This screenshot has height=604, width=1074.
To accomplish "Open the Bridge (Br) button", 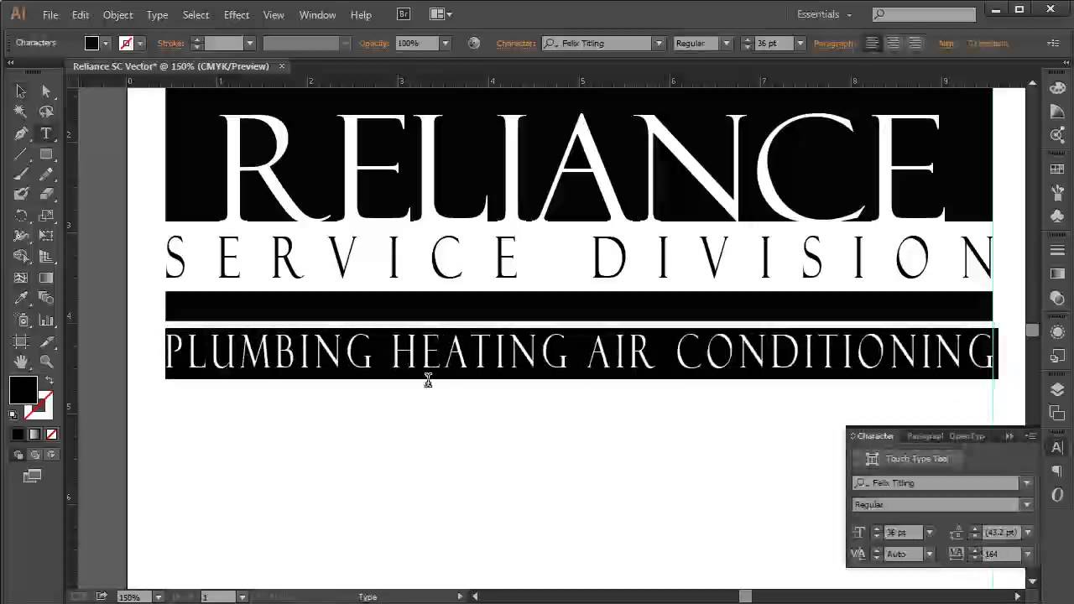I will point(404,14).
